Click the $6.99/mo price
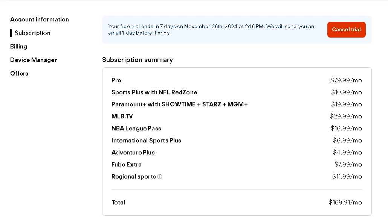Screen dimensions: 388x221 347,141
